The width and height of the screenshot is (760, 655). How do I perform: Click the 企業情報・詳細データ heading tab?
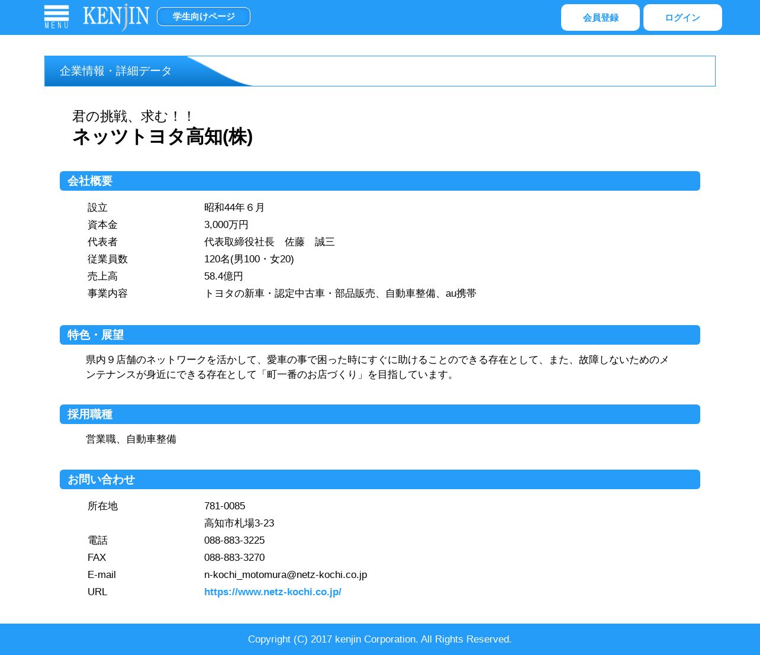pyautogui.click(x=116, y=71)
